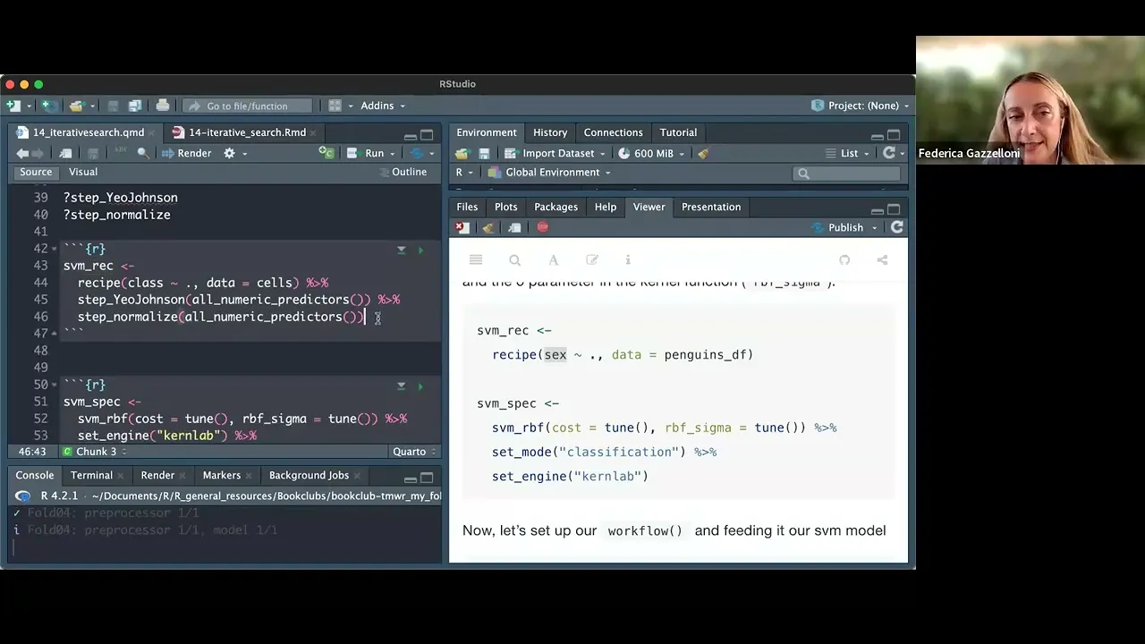
Task: Click the Run button
Action: click(x=367, y=154)
